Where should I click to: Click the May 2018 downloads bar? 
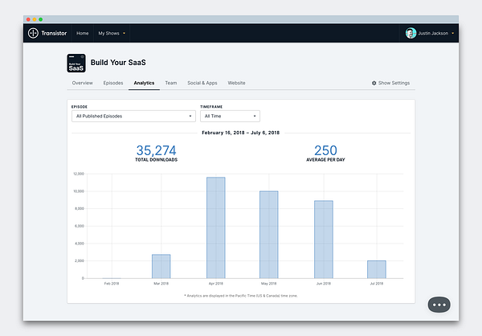click(x=268, y=235)
